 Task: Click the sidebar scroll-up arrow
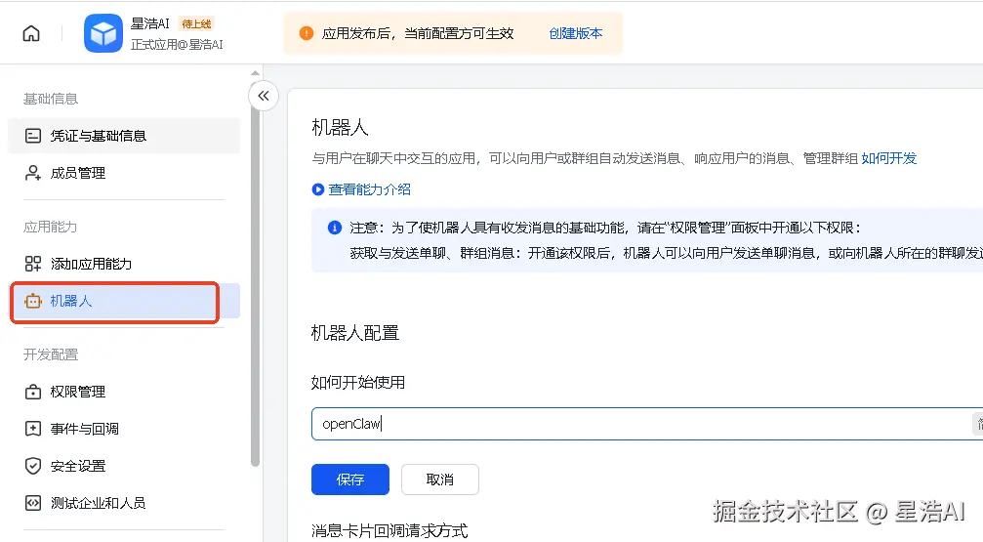pyautogui.click(x=255, y=73)
